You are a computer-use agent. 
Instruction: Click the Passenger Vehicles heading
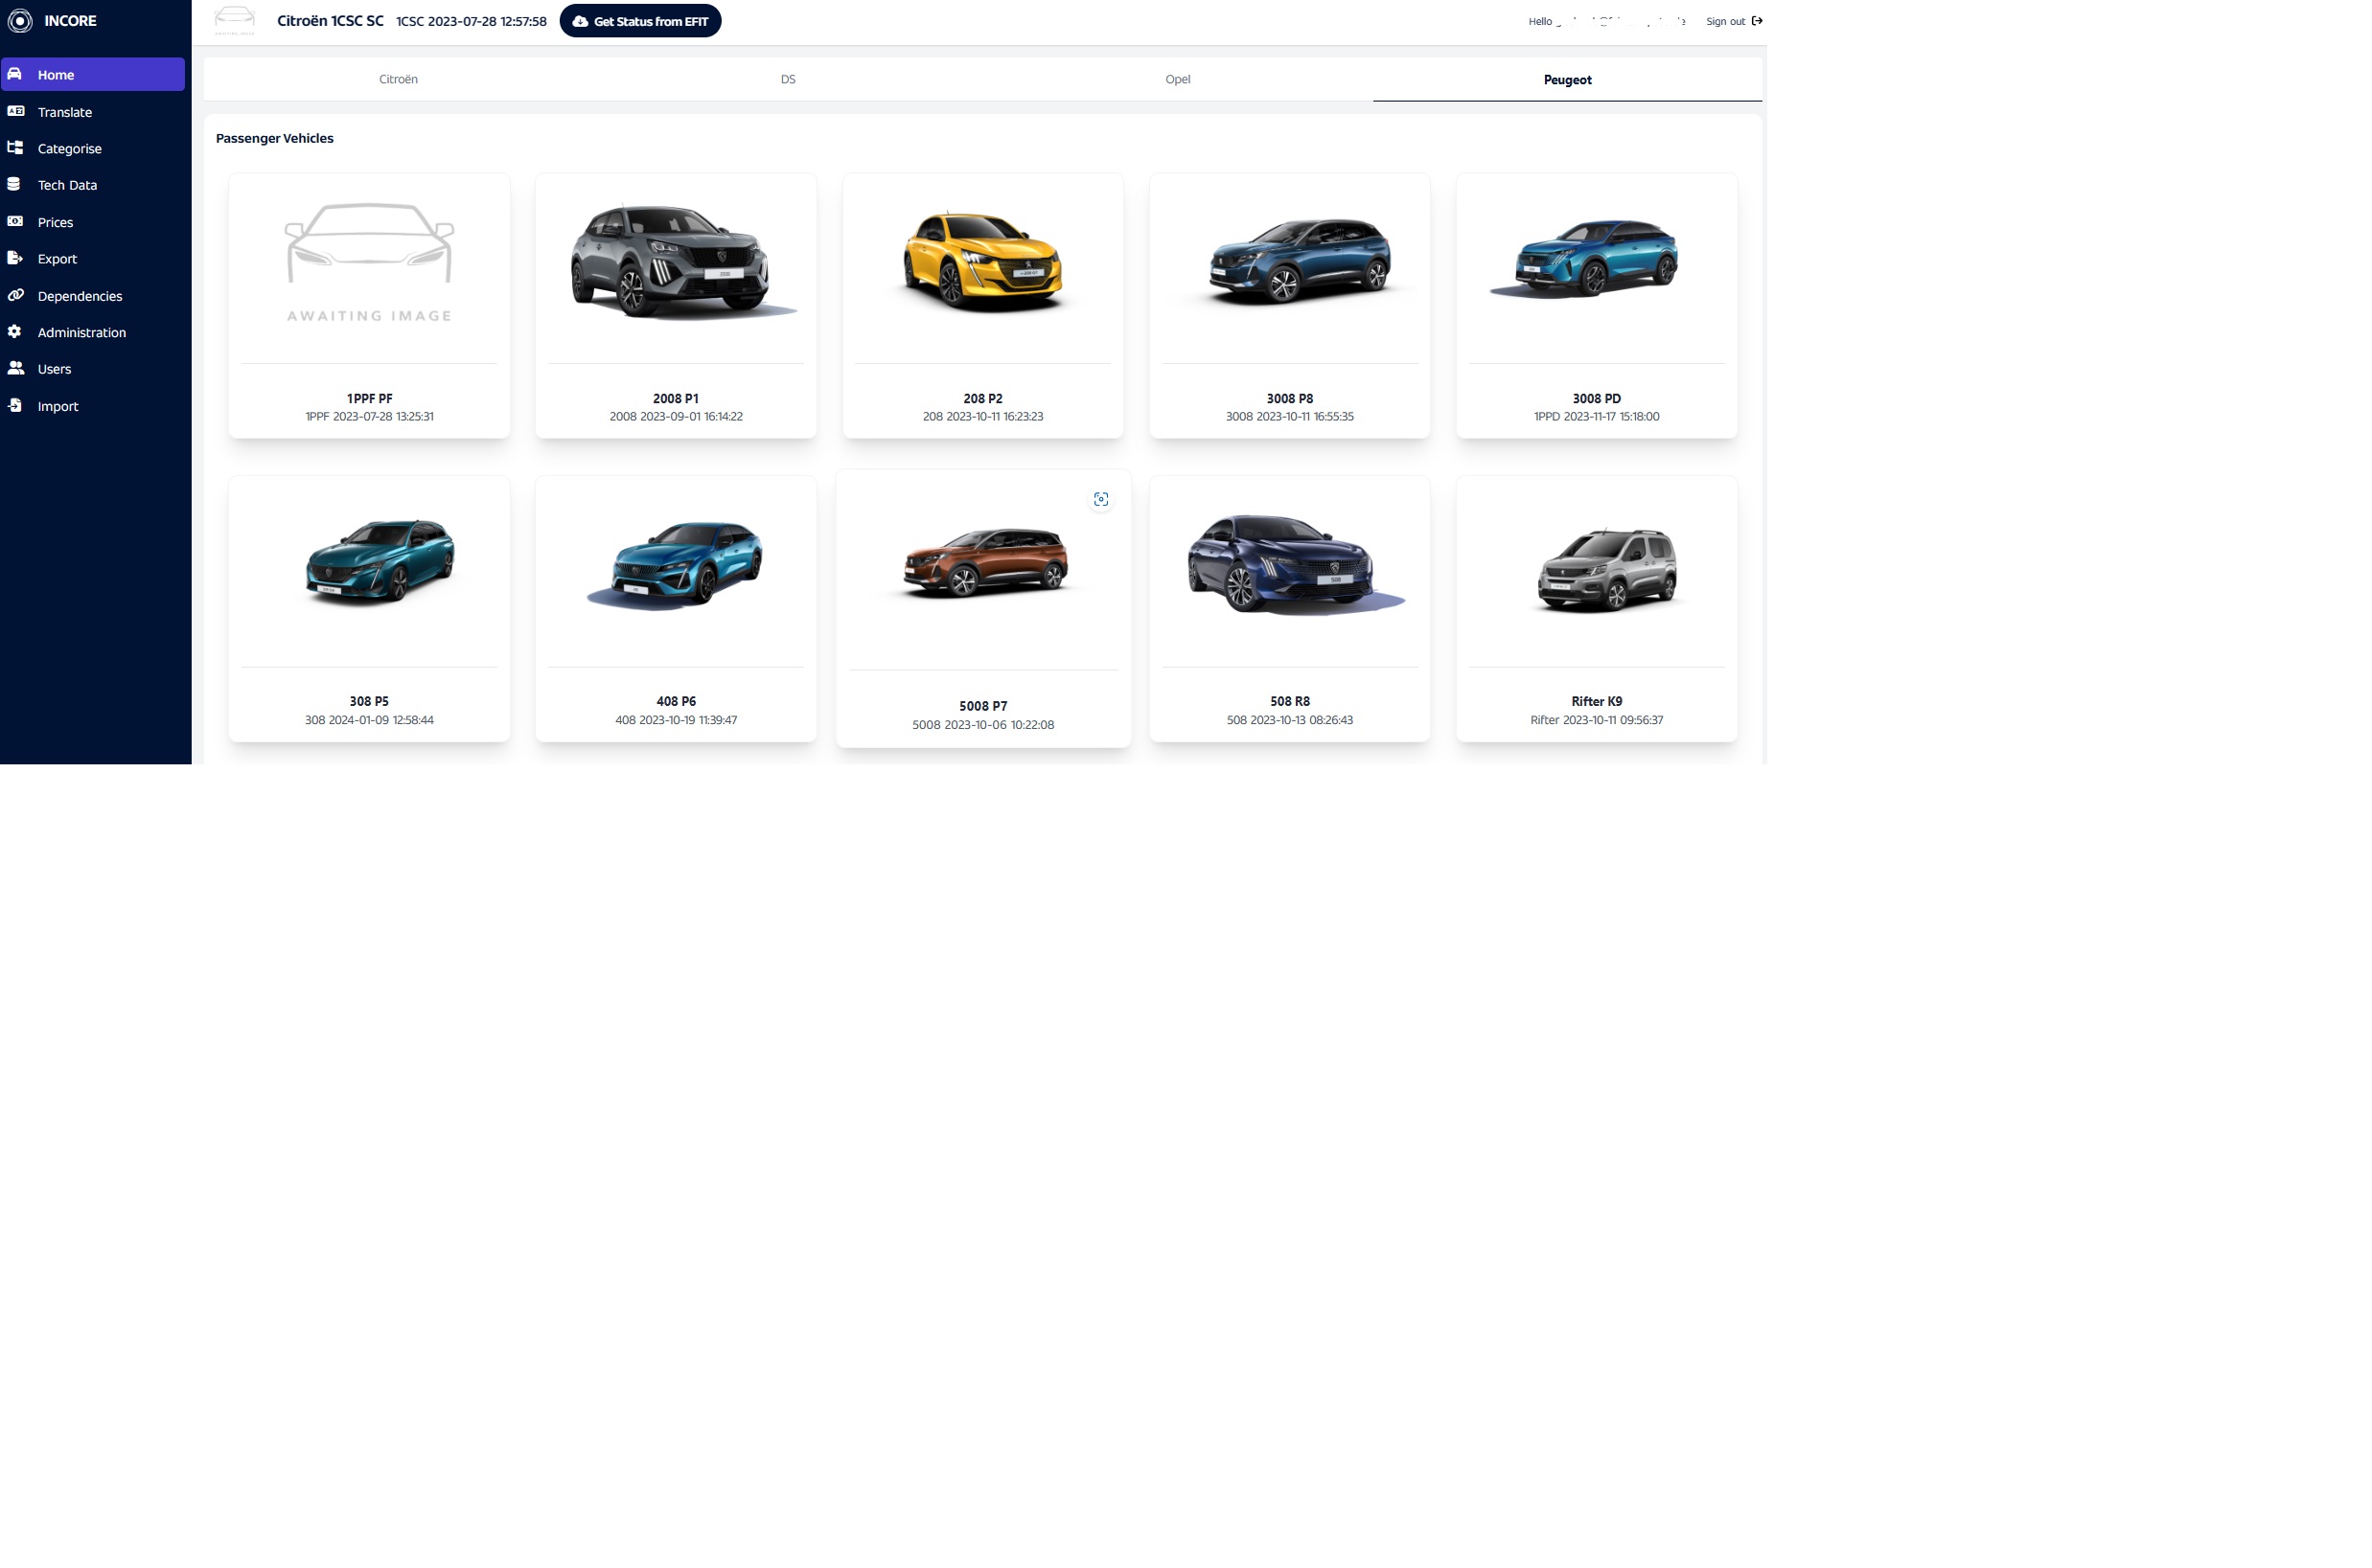[274, 138]
